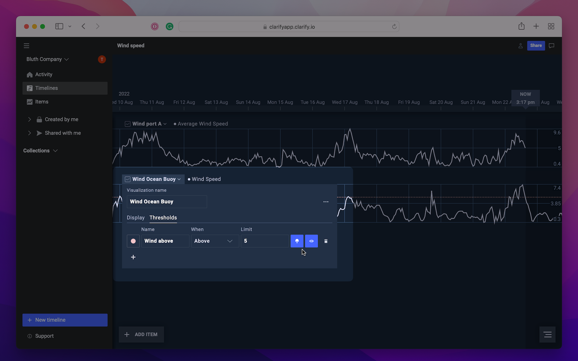Open the Bluth Company organization dropdown
The height and width of the screenshot is (361, 578).
click(x=48, y=59)
